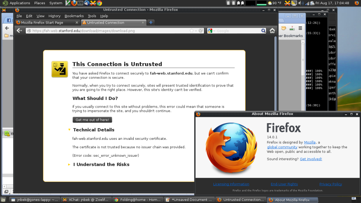Click the Chrome menu hamburger icon
Screen dimensions: 361x203
pos(300,28)
